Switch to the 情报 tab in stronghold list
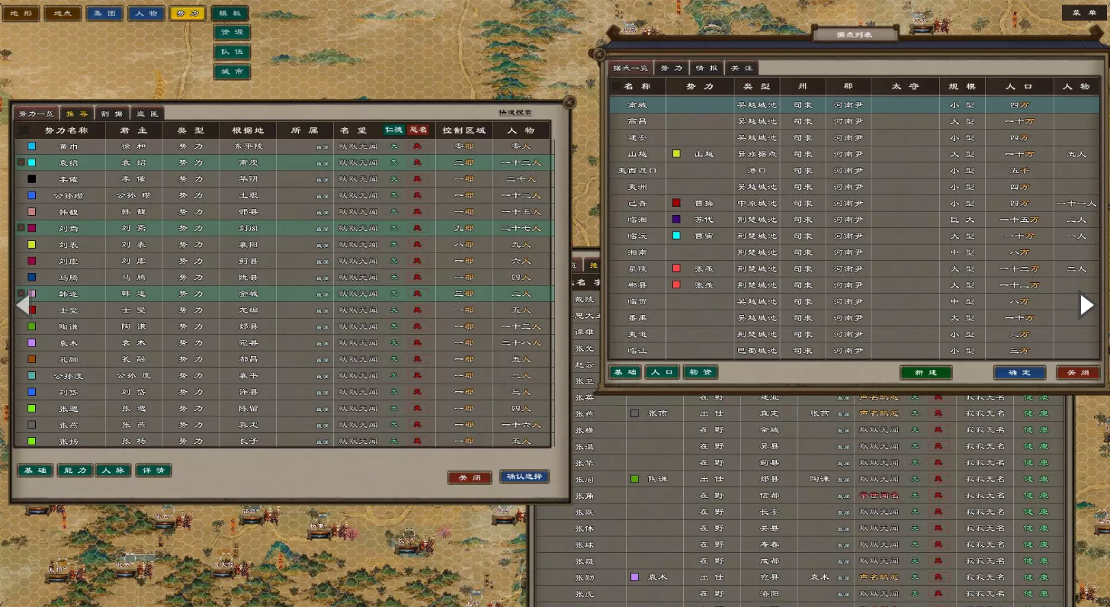 click(707, 68)
